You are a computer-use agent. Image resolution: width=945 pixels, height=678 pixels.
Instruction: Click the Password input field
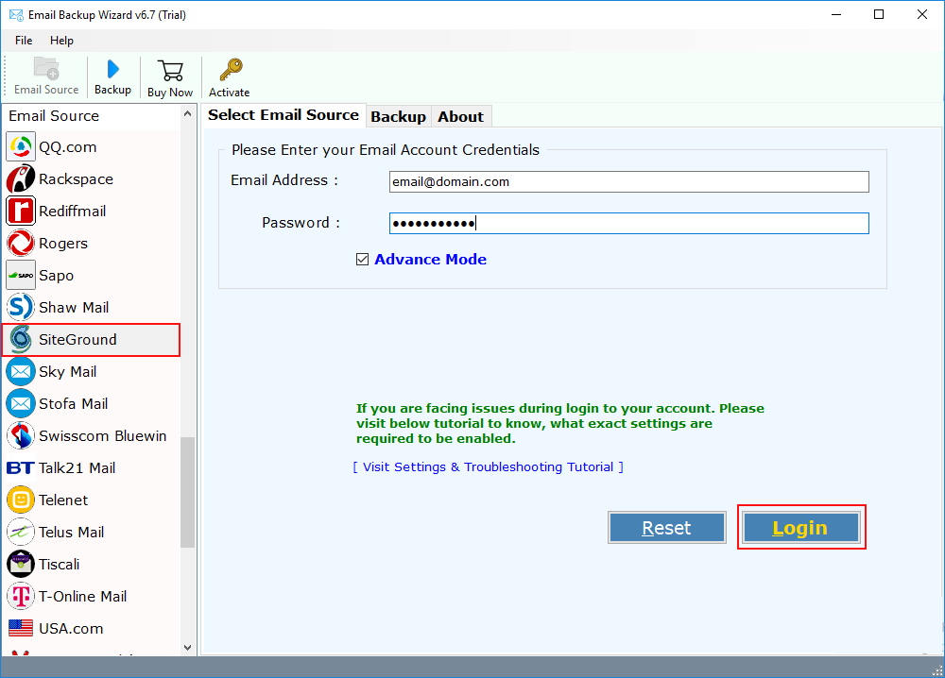point(629,224)
